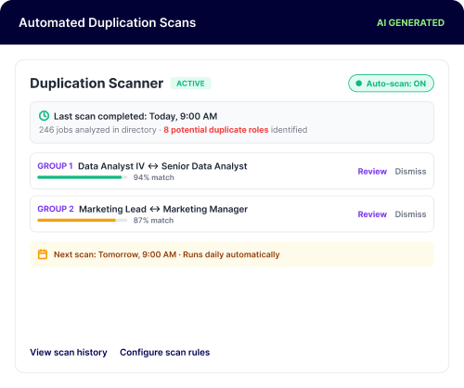Review the Data Analyst IV duplicate group
Screen dimensions: 464x388
pyautogui.click(x=372, y=172)
